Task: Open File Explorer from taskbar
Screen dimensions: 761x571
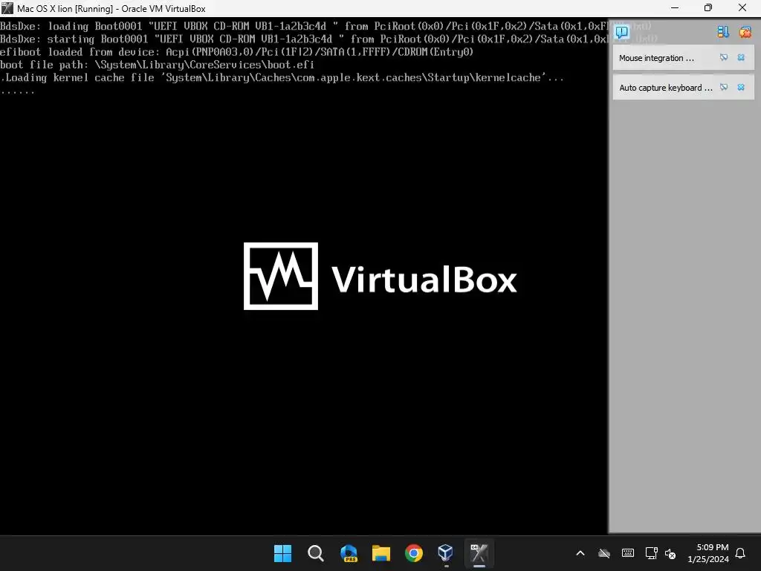Action: point(381,553)
